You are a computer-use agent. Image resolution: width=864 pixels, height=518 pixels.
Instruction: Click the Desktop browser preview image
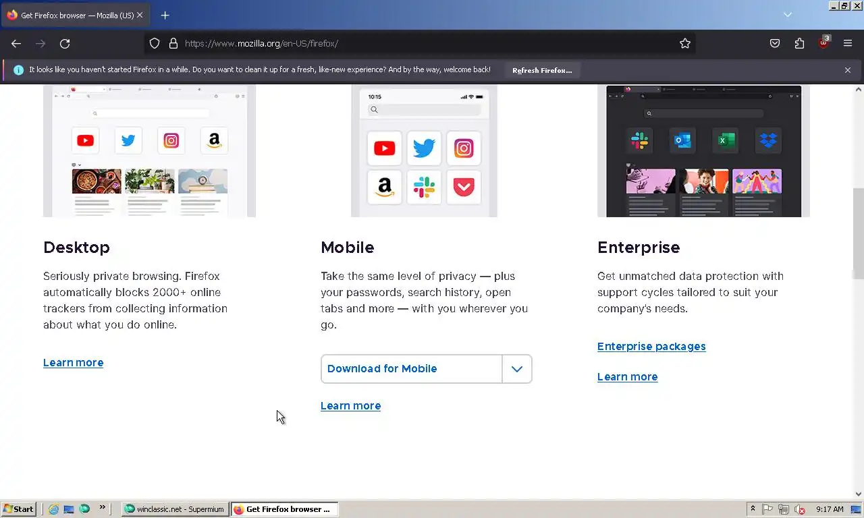click(149, 151)
